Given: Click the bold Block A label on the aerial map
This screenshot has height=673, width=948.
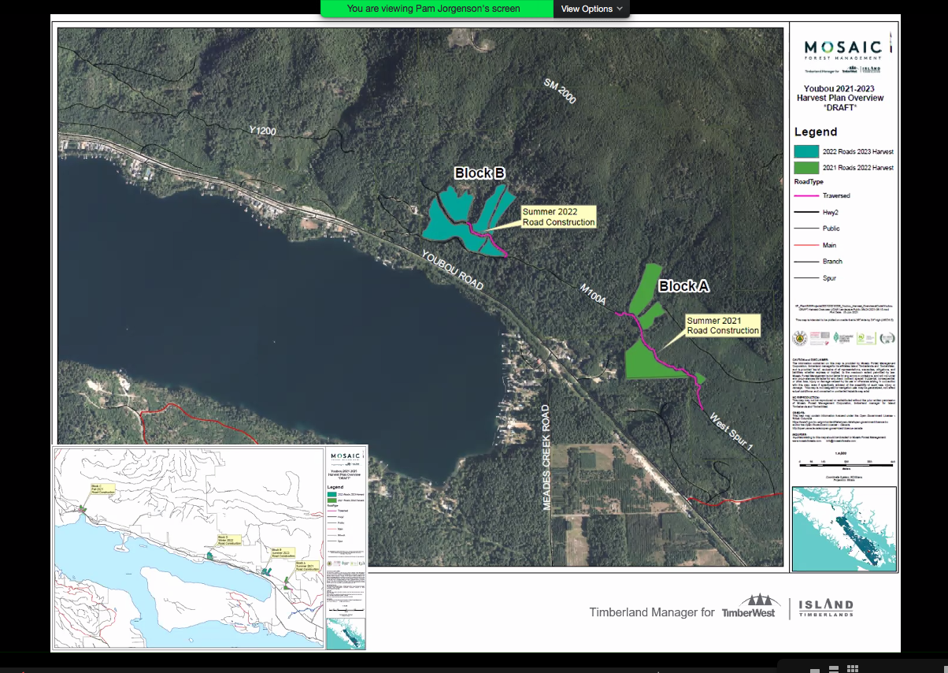Looking at the screenshot, I should tap(683, 286).
